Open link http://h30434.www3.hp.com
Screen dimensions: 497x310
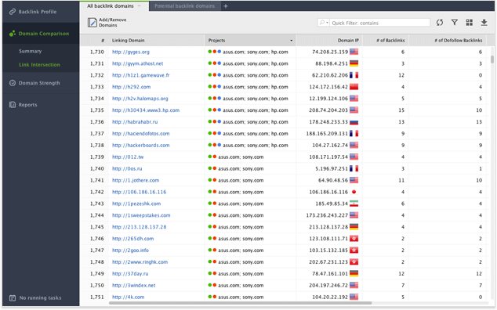[146, 110]
